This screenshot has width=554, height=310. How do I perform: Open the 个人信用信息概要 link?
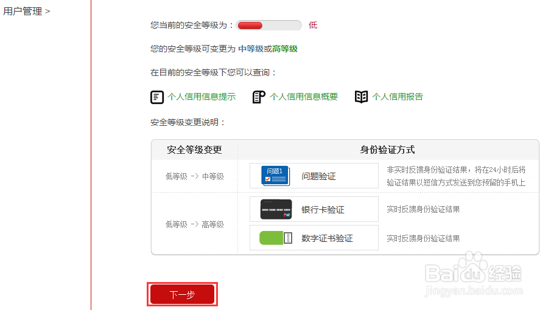coord(304,97)
